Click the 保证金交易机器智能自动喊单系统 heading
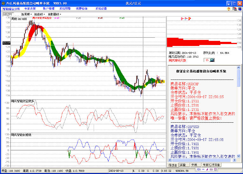Screen dimensions: 243x174 tap(201, 71)
